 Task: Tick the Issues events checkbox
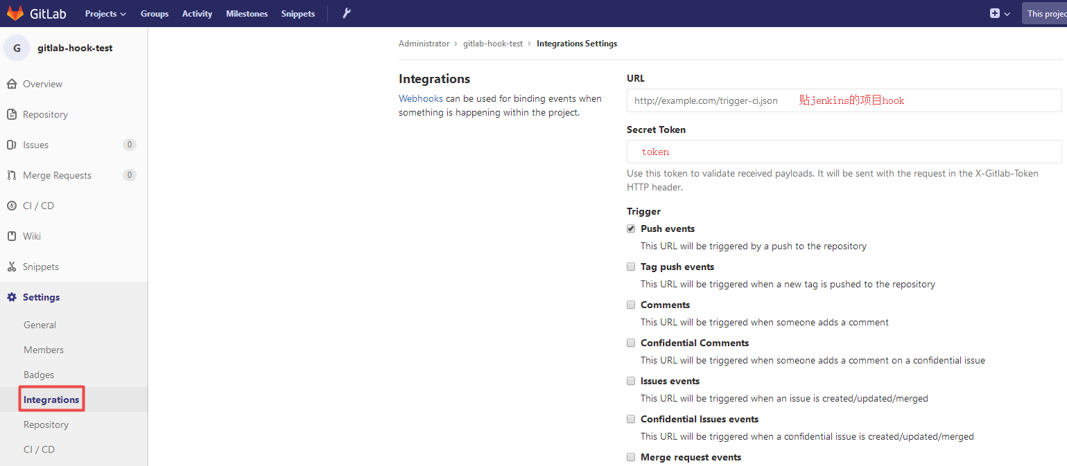click(x=631, y=381)
